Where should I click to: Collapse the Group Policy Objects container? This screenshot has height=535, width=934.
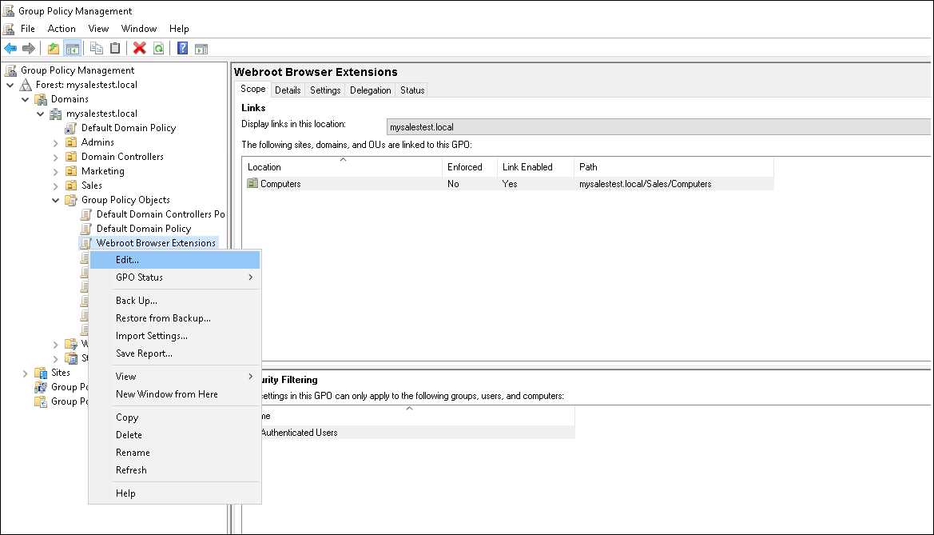[x=54, y=199]
